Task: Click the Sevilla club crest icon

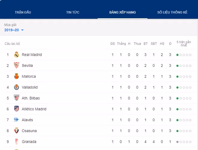Action: point(16,65)
